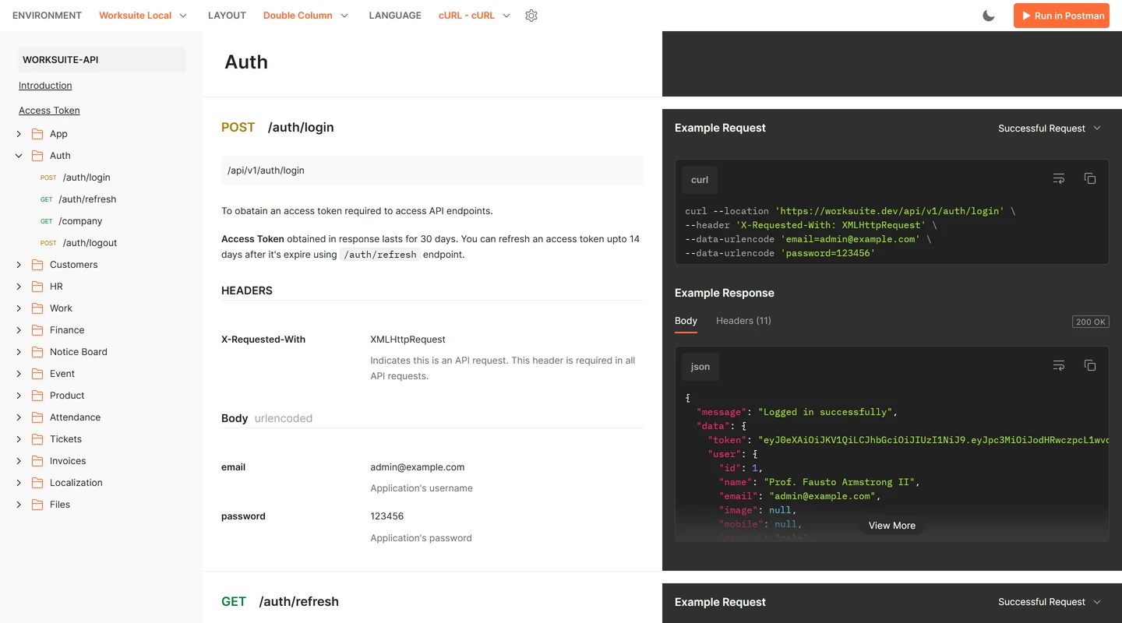
Task: Wrap lines in the curl request block
Action: [x=1059, y=179]
